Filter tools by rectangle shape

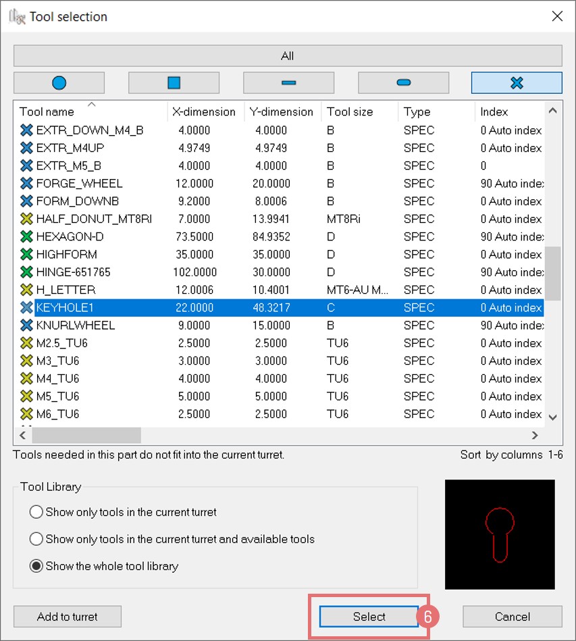[x=288, y=82]
